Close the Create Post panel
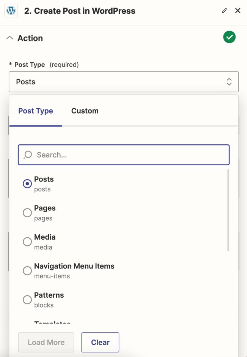The height and width of the screenshot is (357, 247). (238, 11)
